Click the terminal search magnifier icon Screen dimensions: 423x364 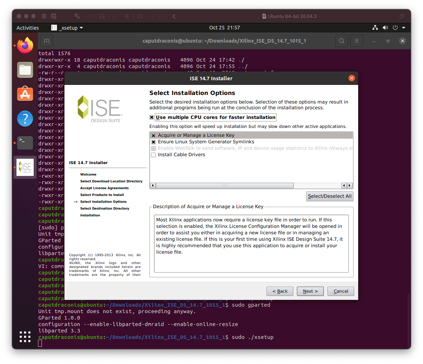[x=342, y=41]
